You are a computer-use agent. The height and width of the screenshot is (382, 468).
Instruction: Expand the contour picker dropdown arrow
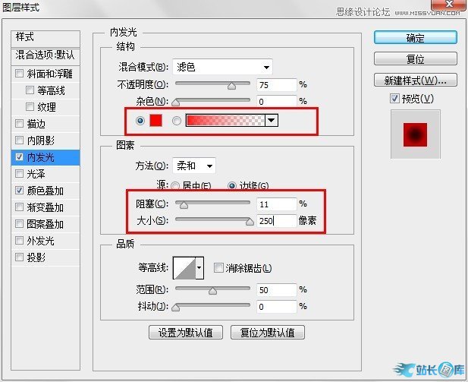tap(200, 267)
